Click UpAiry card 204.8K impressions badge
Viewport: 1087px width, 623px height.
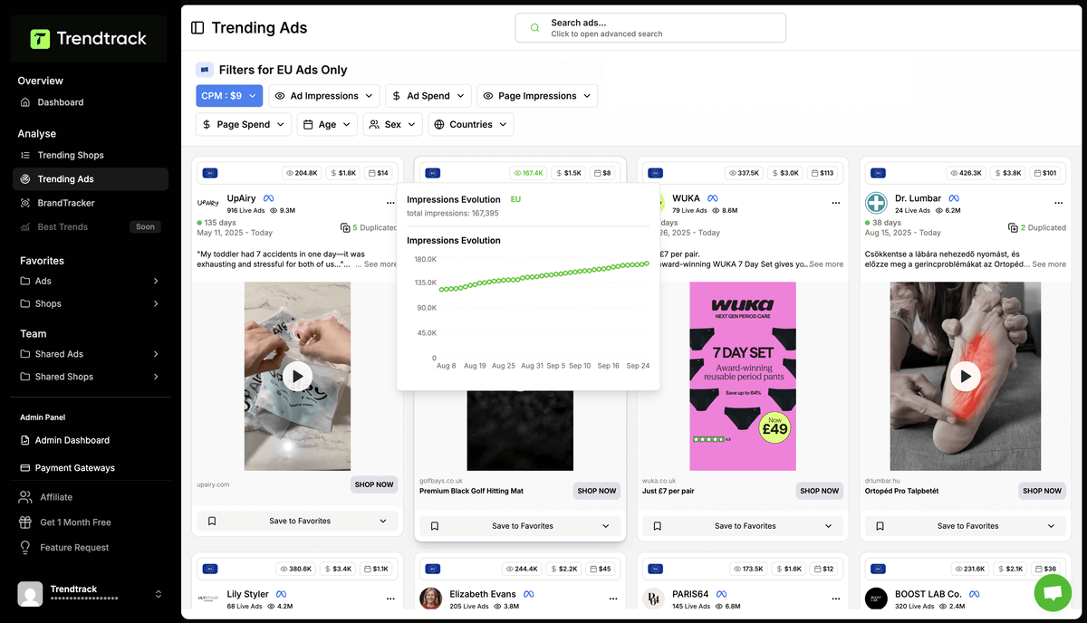point(302,173)
